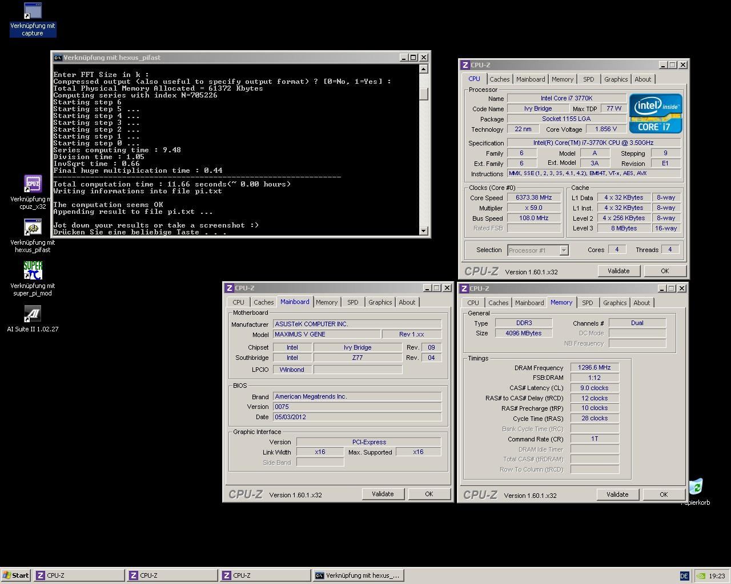The width and height of the screenshot is (731, 584).
Task: Click the Core Voltage 1.856 V value
Action: point(606,129)
